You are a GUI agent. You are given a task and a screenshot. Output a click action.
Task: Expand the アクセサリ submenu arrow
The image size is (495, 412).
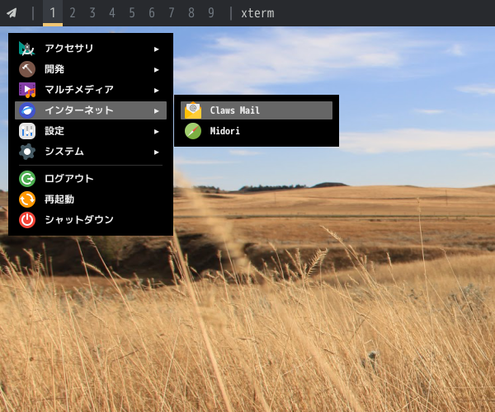[x=156, y=49]
